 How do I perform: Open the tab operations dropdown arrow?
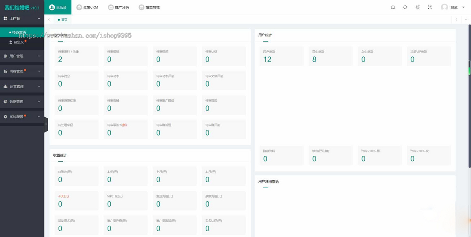[467, 19]
